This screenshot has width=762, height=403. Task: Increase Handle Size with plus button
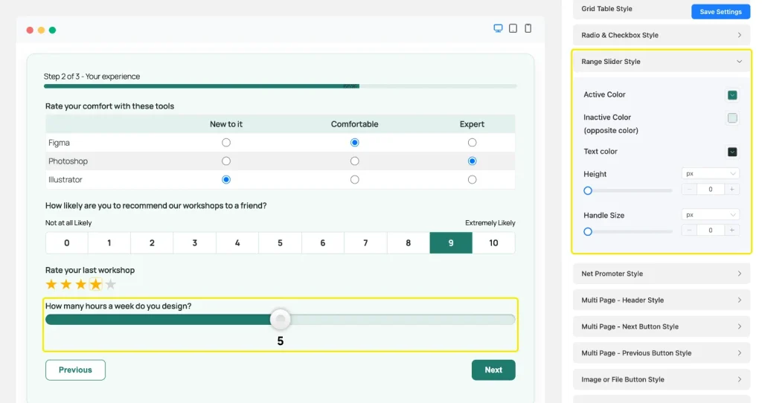point(732,230)
